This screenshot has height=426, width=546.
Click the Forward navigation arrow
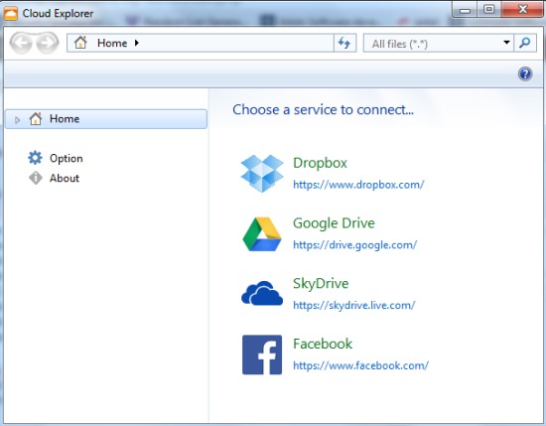tap(47, 43)
